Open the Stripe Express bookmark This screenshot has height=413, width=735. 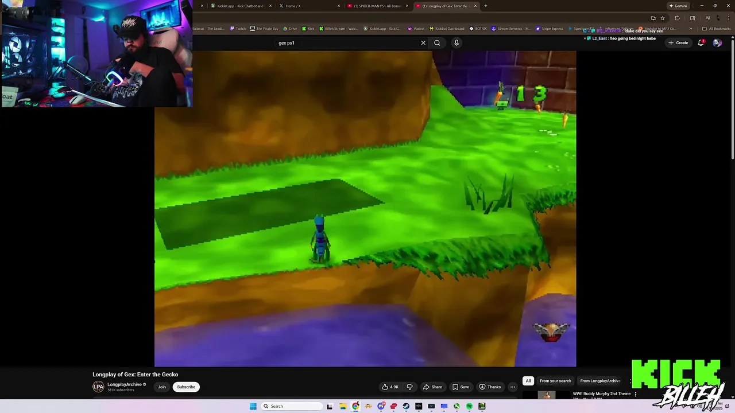pyautogui.click(x=550, y=29)
